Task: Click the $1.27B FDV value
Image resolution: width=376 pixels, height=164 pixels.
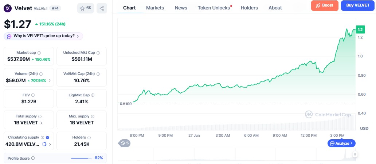Action: 29,102
